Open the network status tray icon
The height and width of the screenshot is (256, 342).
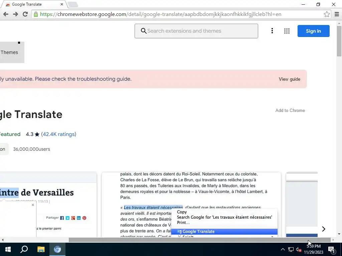coord(291,249)
